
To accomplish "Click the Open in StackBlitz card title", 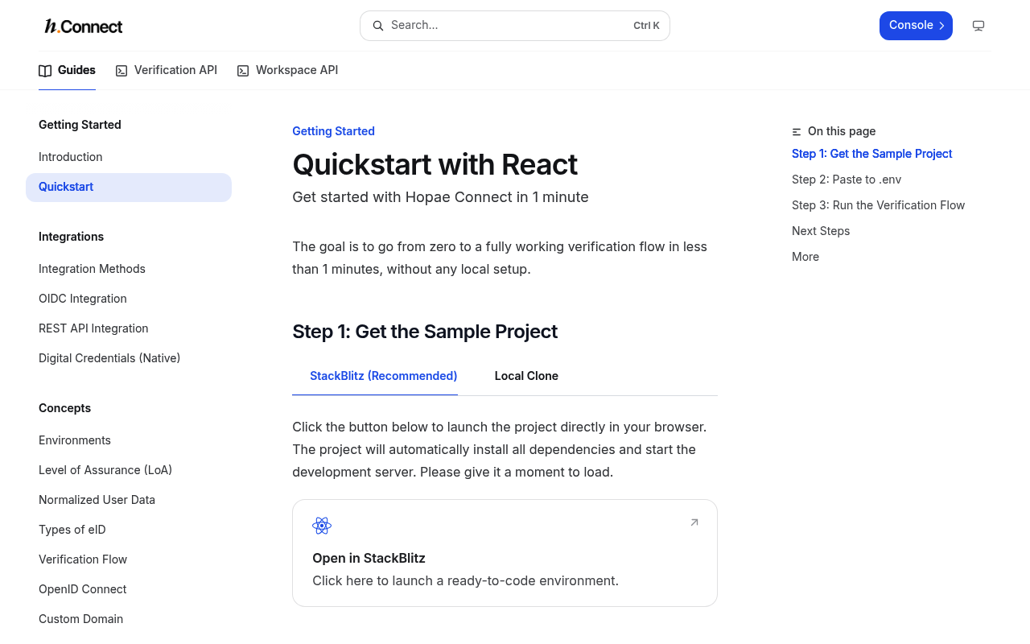I will pos(369,558).
